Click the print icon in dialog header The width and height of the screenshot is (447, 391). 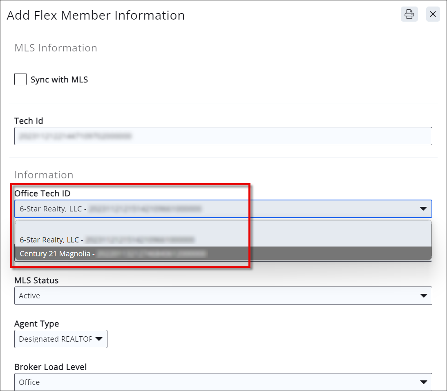coord(409,14)
